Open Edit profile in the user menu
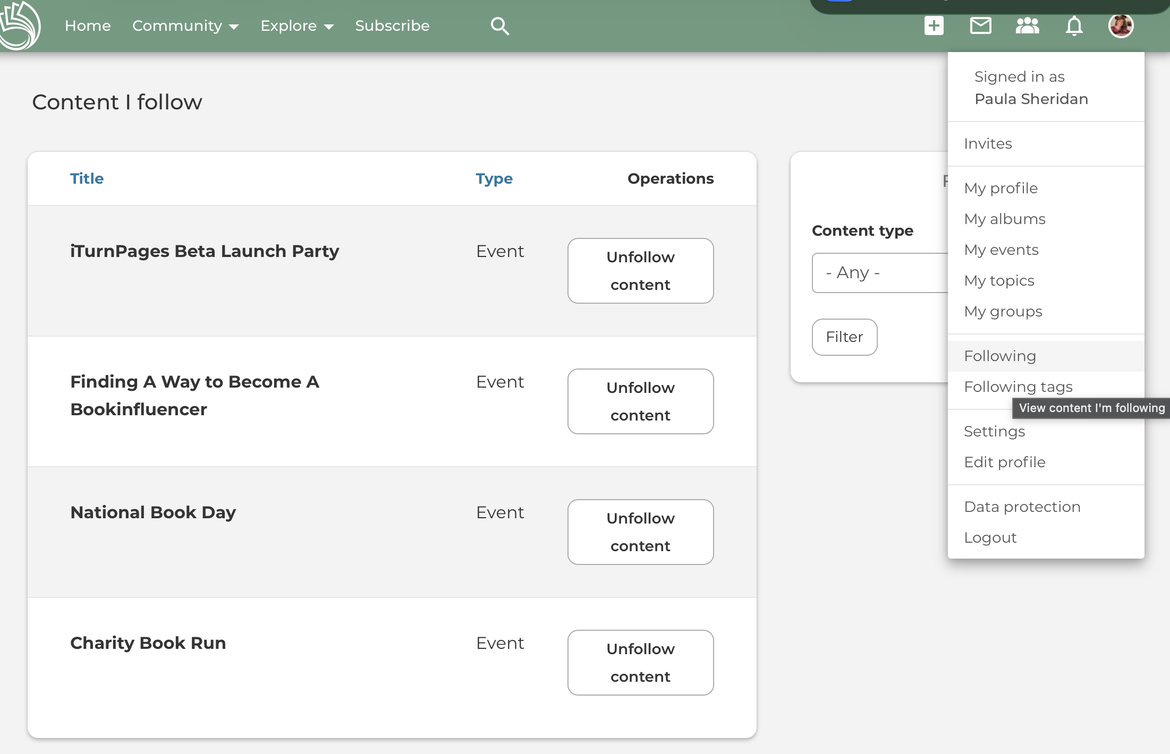 point(1004,462)
